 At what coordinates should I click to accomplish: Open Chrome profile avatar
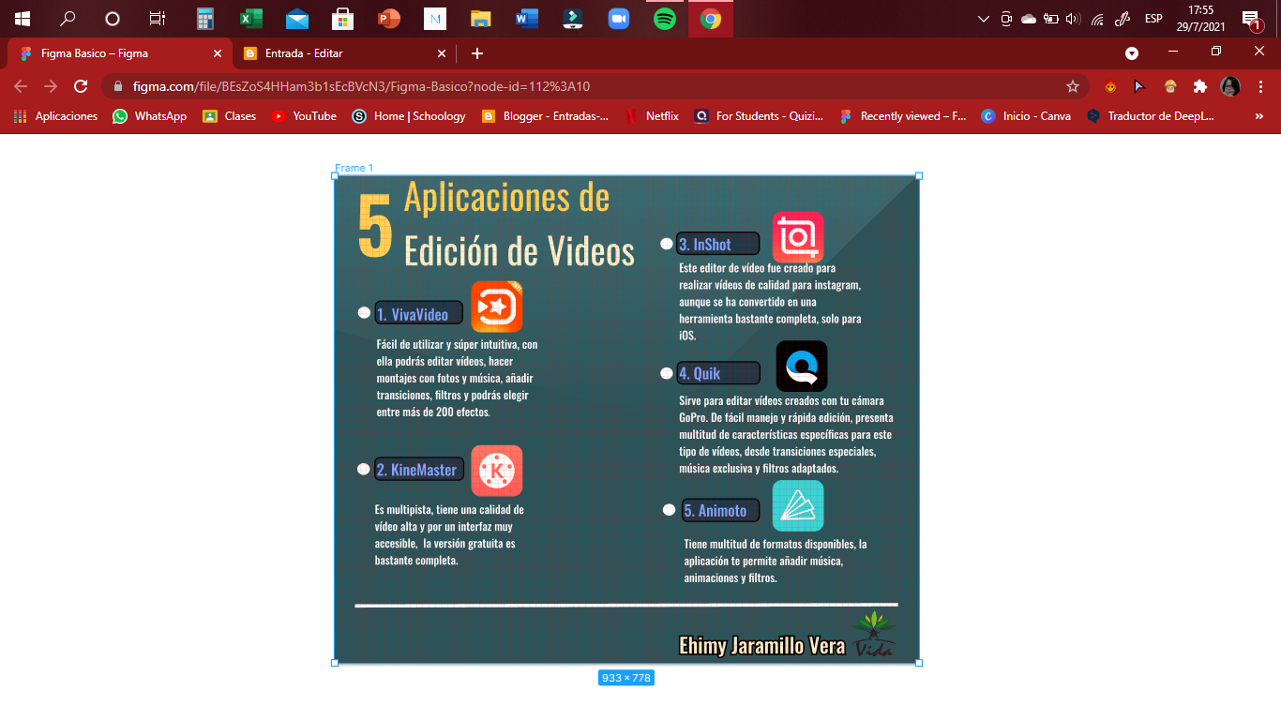point(1230,86)
